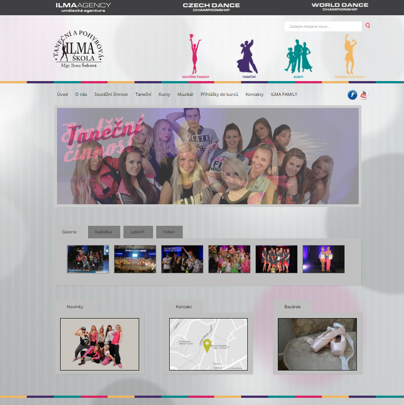Select the teal Kurzy family icon
Image resolution: width=404 pixels, height=405 pixels.
(x=298, y=57)
